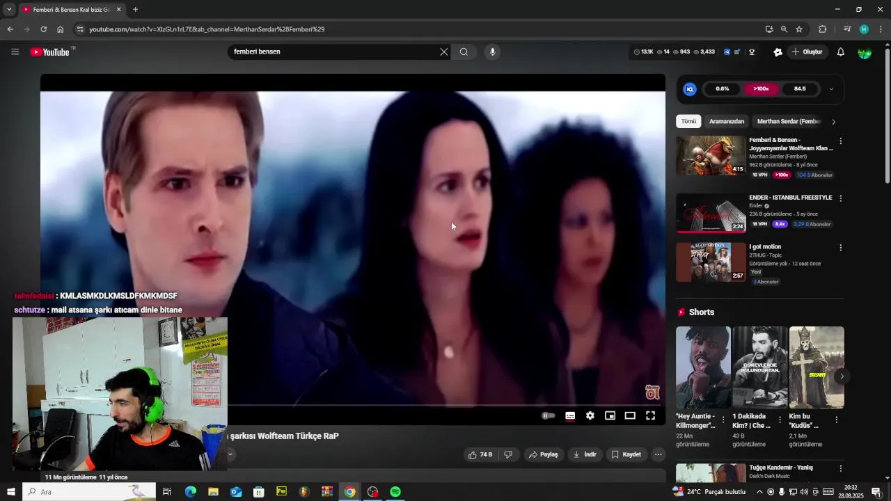The height and width of the screenshot is (501, 891).
Task: Expand the vidIQ stats panel chevron
Action: (831, 89)
